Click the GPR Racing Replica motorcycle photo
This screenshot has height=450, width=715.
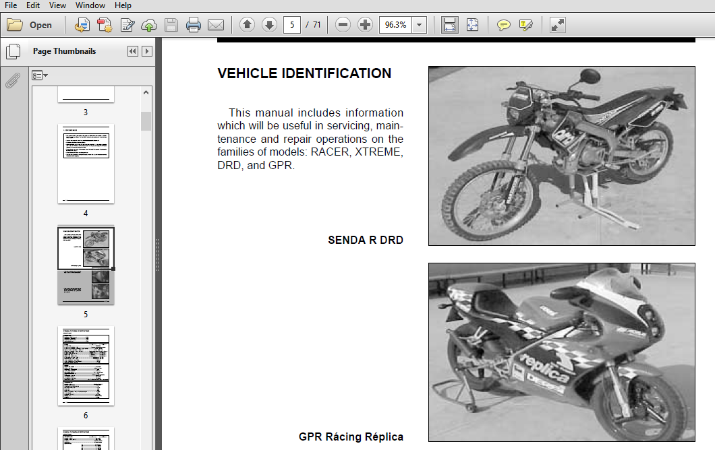tap(562, 352)
